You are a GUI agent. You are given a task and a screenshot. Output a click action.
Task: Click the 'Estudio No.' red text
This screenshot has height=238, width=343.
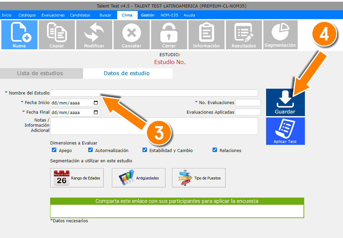click(170, 62)
